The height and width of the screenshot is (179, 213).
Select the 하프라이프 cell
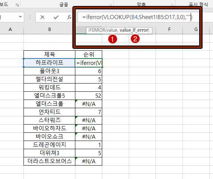pyautogui.click(x=50, y=63)
